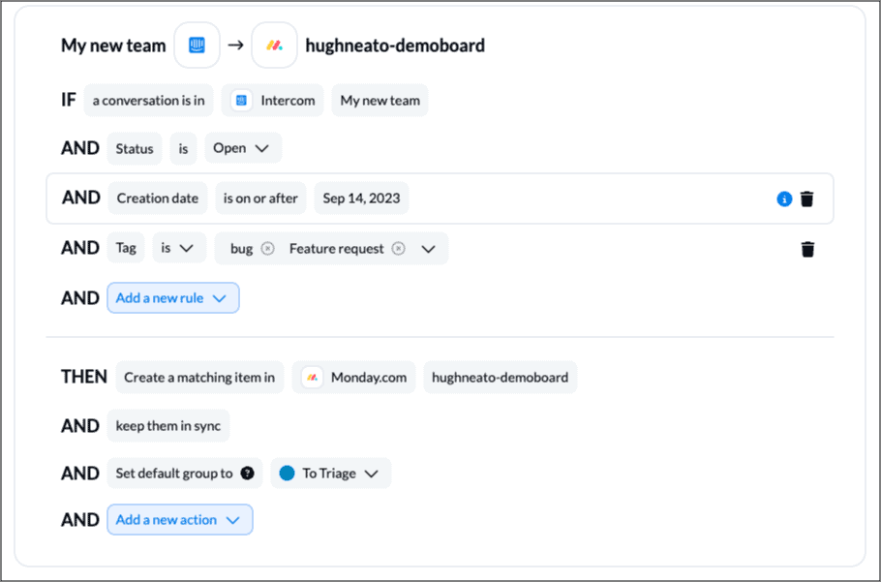Click the Monday.com icon in the header
Viewport: 881px width, 582px height.
[274, 45]
